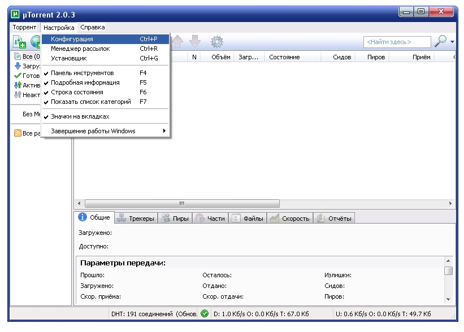Sort by the N column header
The image size is (464, 332).
194,57
